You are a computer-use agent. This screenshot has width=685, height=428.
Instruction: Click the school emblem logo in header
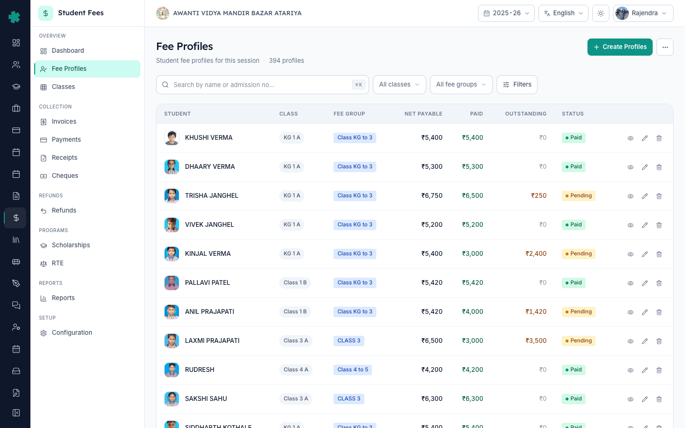point(163,13)
